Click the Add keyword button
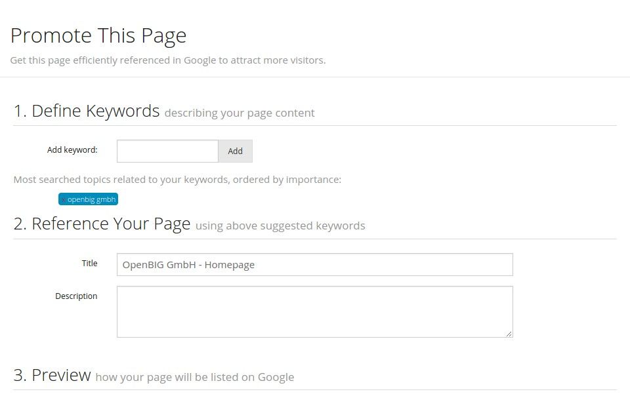630x396 pixels. pos(235,151)
